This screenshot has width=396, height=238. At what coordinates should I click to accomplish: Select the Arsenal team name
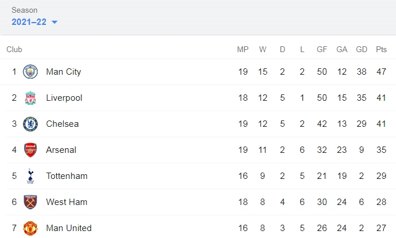61,150
